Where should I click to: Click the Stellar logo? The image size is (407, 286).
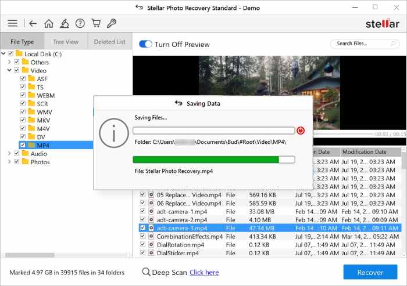point(383,24)
